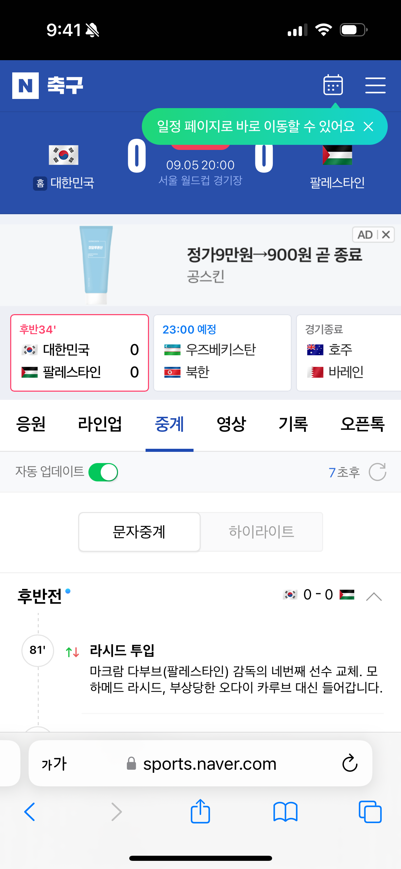Tap sports.naver.com address field

(x=201, y=764)
